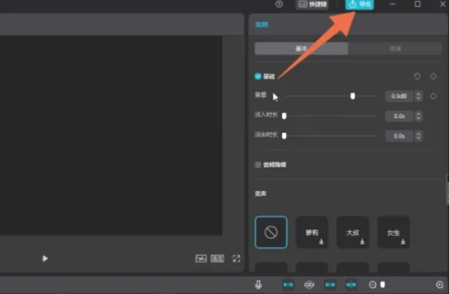The height and width of the screenshot is (294, 450).
Task: Play the preview with the play button
Action: click(x=45, y=258)
